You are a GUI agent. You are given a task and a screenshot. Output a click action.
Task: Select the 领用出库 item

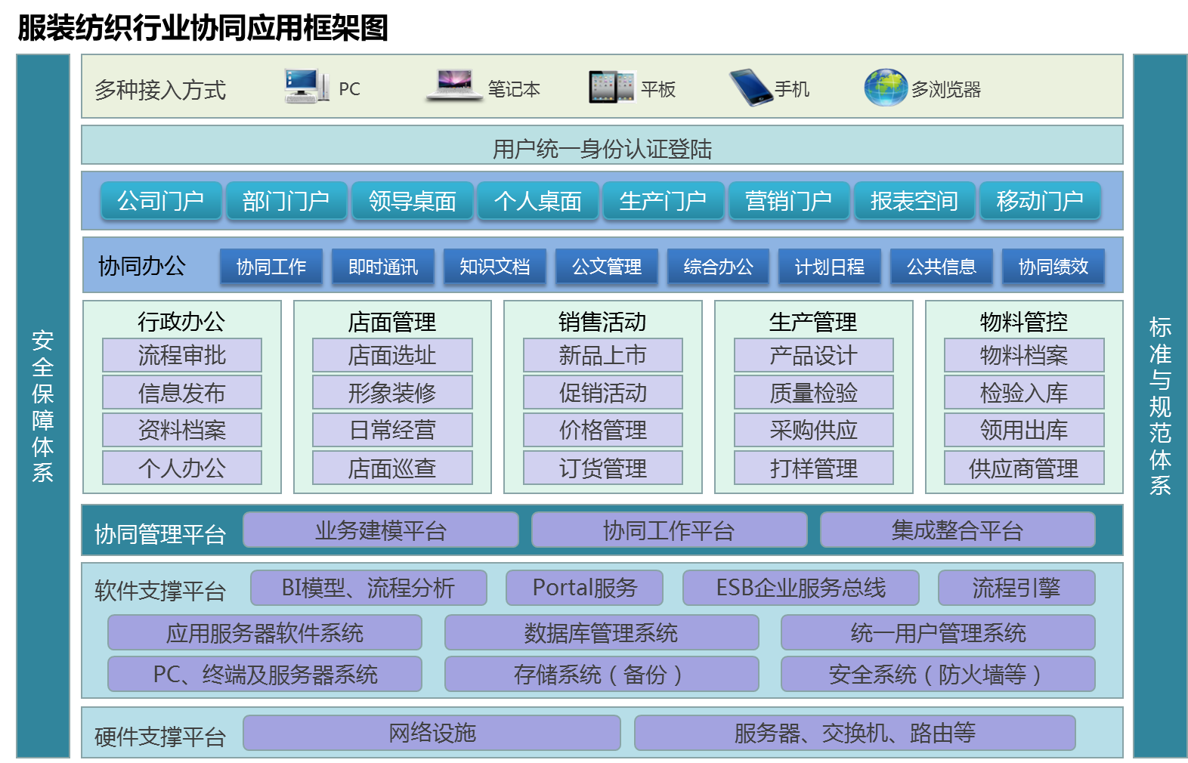[1024, 430]
